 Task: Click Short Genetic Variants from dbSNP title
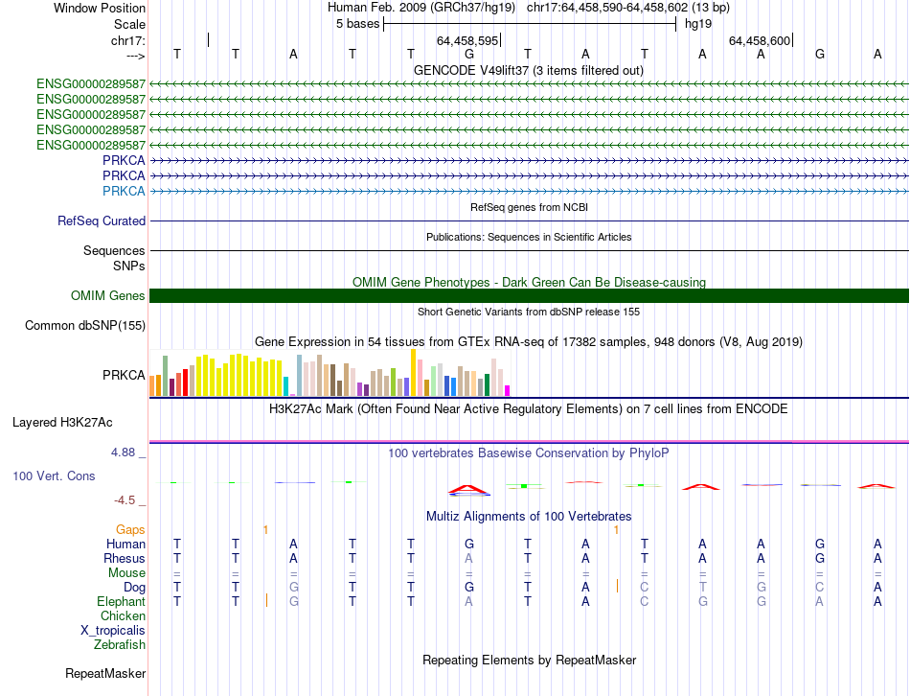[x=529, y=312]
